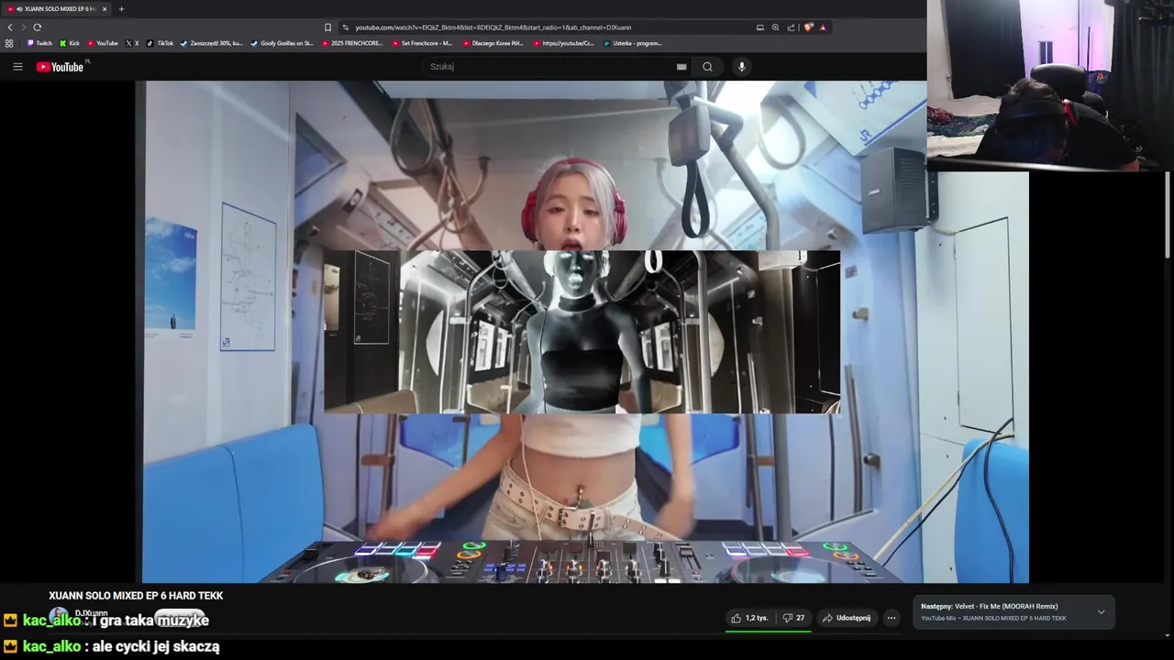1174x660 pixels.
Task: Open the zoom magnifier icon in address bar
Action: point(775,27)
